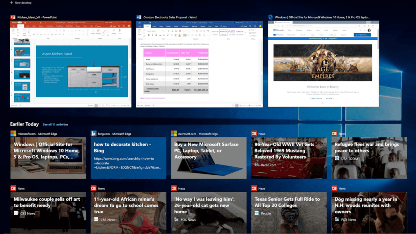Open Layout tab in Word window
The image size is (416, 234).
pos(176,26)
